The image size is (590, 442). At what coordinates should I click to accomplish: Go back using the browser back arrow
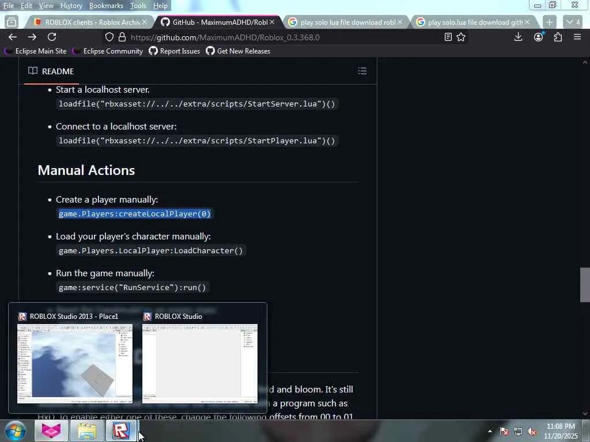pyautogui.click(x=13, y=37)
